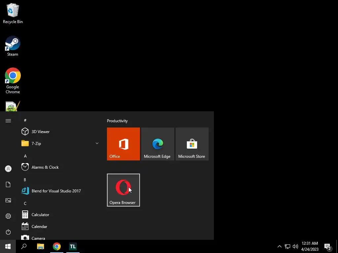
Task: Open 3D Viewer from app list
Action: coord(60,131)
